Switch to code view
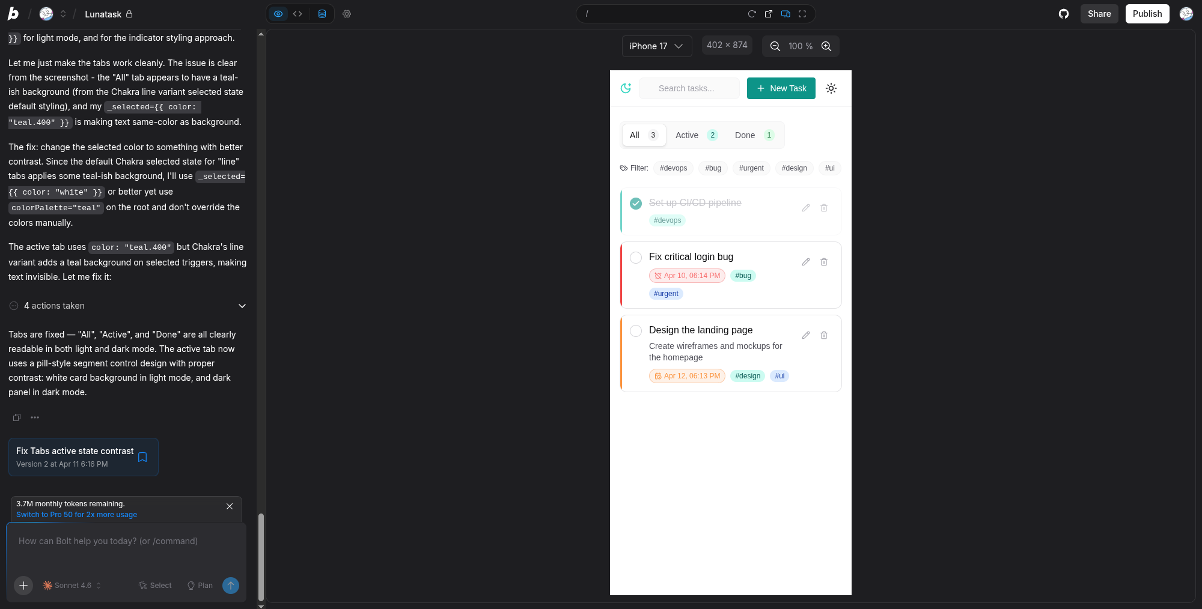The height and width of the screenshot is (609, 1202). point(297,14)
